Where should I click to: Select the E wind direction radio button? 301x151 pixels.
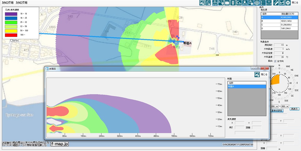click(x=294, y=83)
